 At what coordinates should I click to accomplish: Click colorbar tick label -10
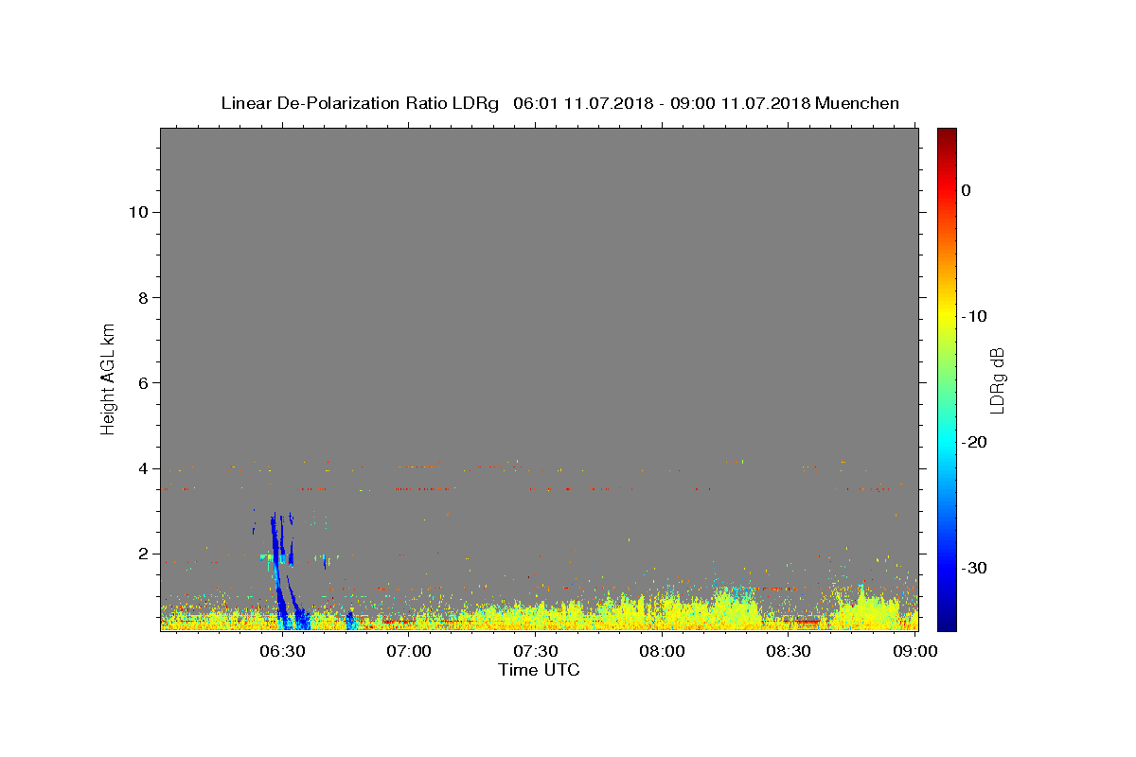(975, 316)
